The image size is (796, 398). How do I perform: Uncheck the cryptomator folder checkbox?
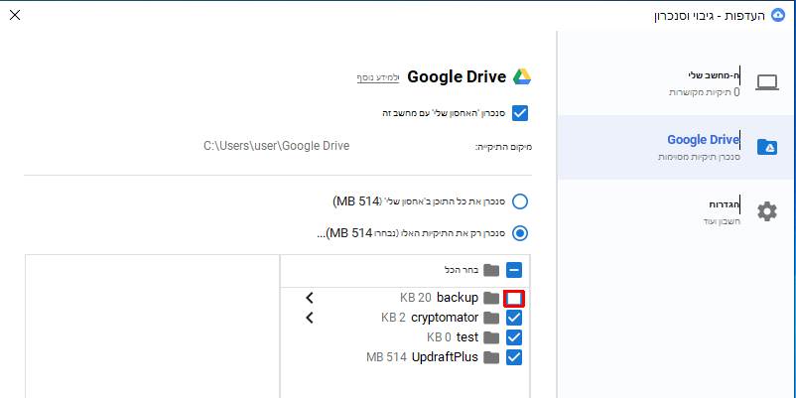(514, 319)
